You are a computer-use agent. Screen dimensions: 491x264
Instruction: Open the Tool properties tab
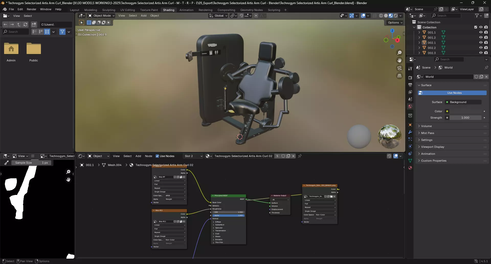[410, 69]
